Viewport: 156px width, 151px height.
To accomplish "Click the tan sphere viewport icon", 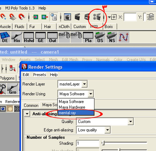I will (10, 109).
